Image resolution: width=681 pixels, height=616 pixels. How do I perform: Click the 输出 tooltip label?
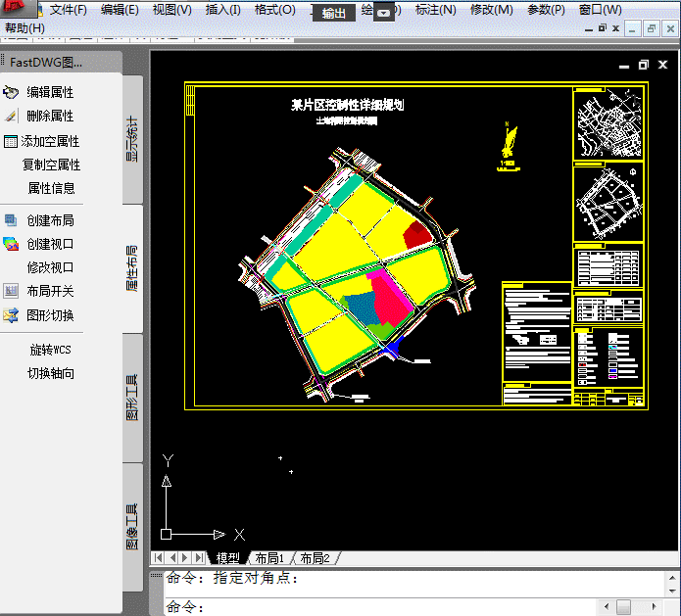[x=333, y=14]
